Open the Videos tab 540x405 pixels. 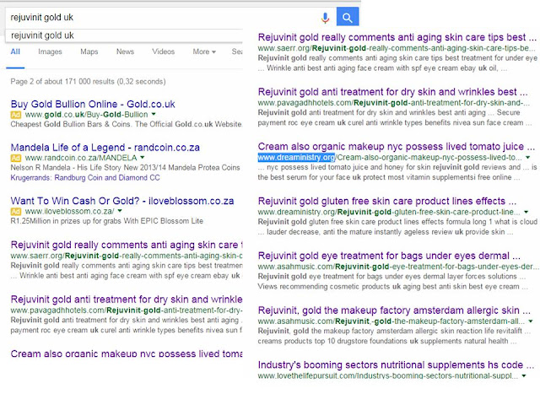pyautogui.click(x=163, y=51)
